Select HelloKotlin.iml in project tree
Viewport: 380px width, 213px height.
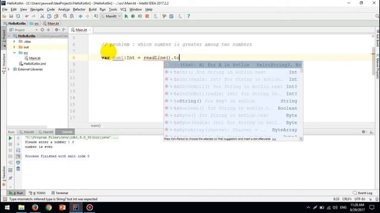coord(32,64)
